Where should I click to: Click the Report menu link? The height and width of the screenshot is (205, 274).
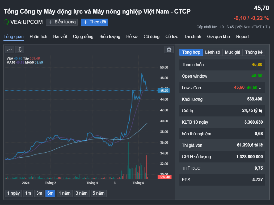[x=242, y=36]
